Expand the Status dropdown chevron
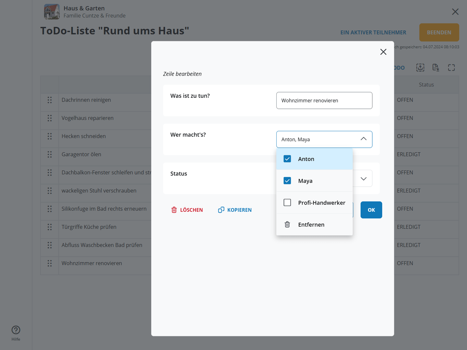467x350 pixels. click(363, 179)
